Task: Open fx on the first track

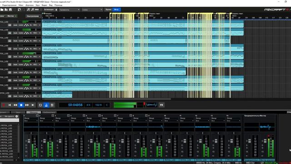Action: pyautogui.click(x=31, y=25)
